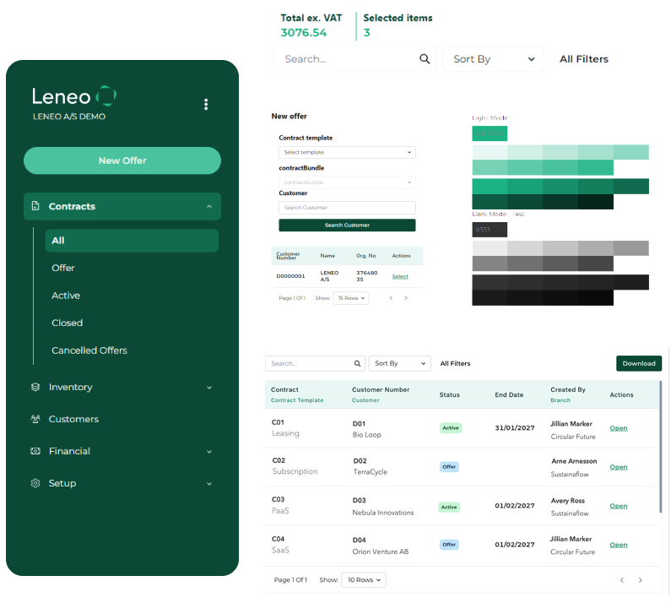Open the Select template dropdown
The image size is (671, 603).
[347, 152]
